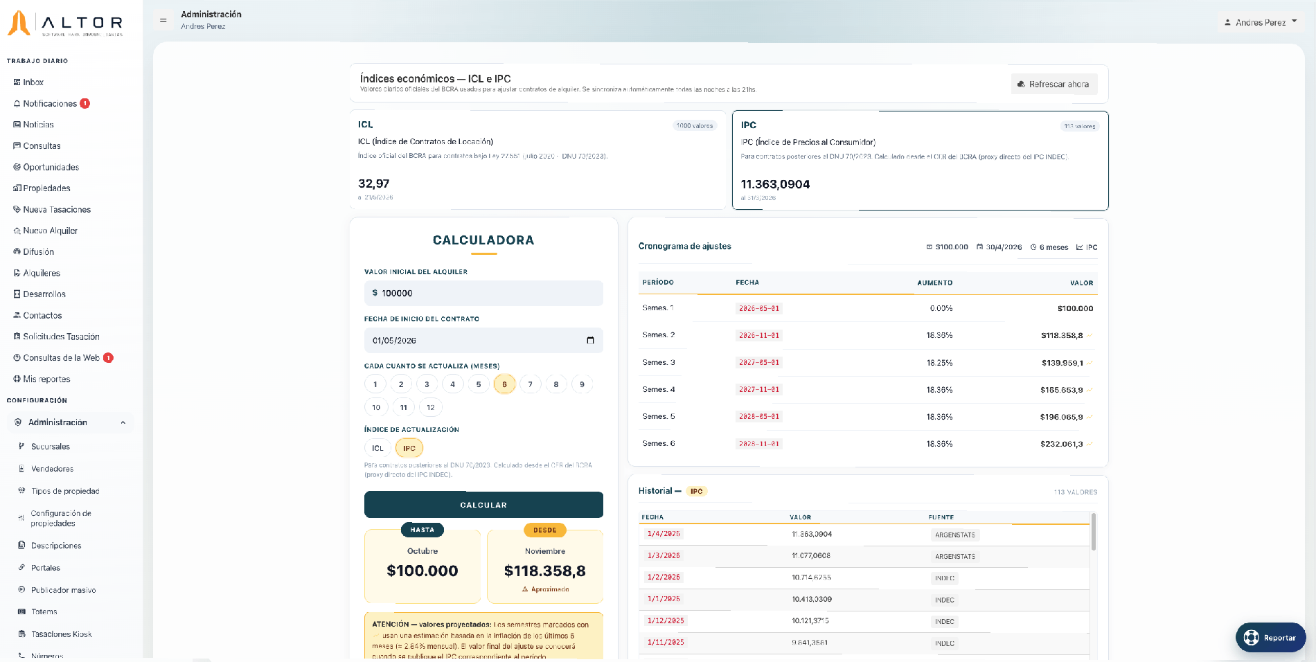
Task: Click the Consultas de la Web badge
Action: pos(108,358)
